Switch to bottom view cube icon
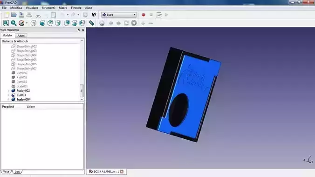 (75, 23)
